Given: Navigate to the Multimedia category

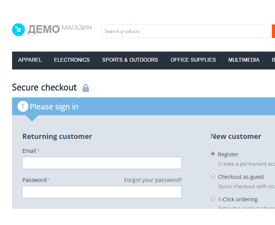Looking at the screenshot, I should (x=244, y=60).
